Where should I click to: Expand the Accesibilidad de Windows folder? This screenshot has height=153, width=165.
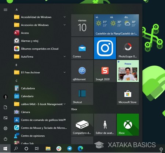point(40,17)
